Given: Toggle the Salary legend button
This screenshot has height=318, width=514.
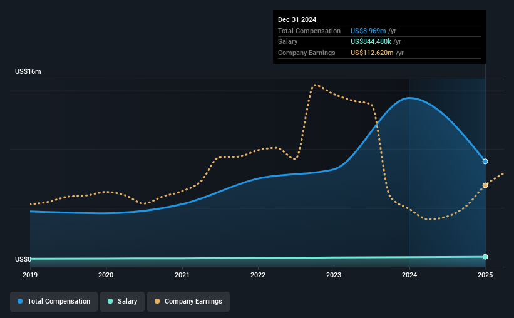Looking at the screenshot, I should coord(122,301).
